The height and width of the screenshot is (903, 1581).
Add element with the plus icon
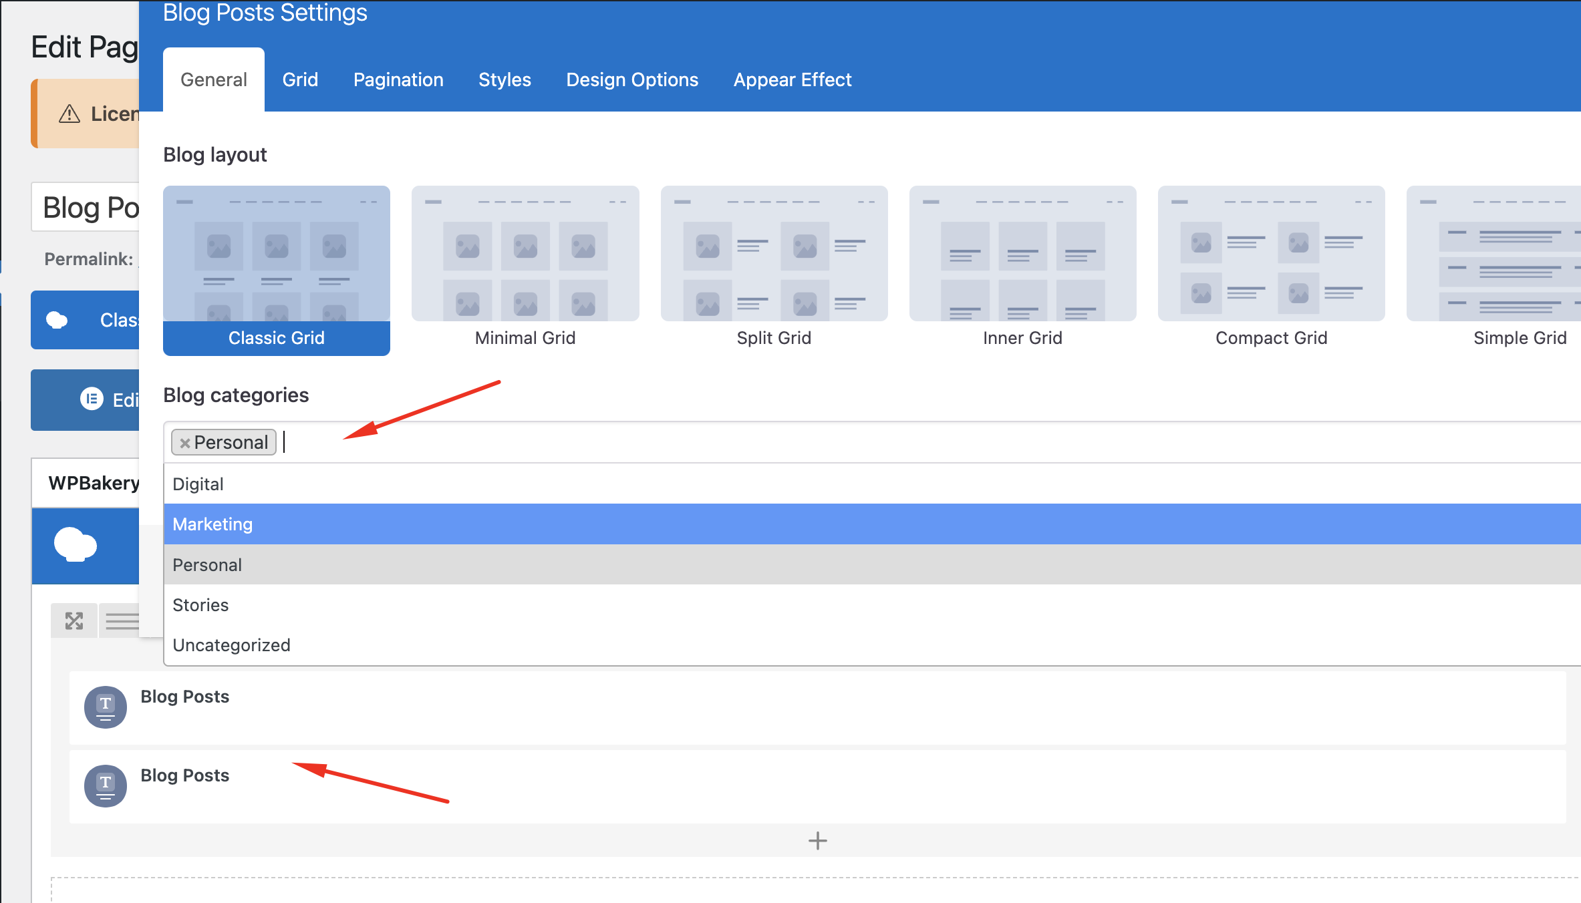tap(818, 840)
